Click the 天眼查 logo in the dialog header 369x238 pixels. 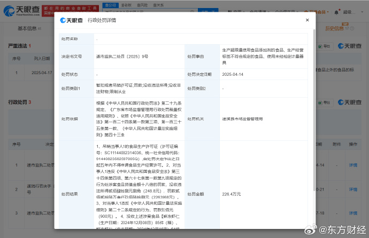[x=71, y=20]
